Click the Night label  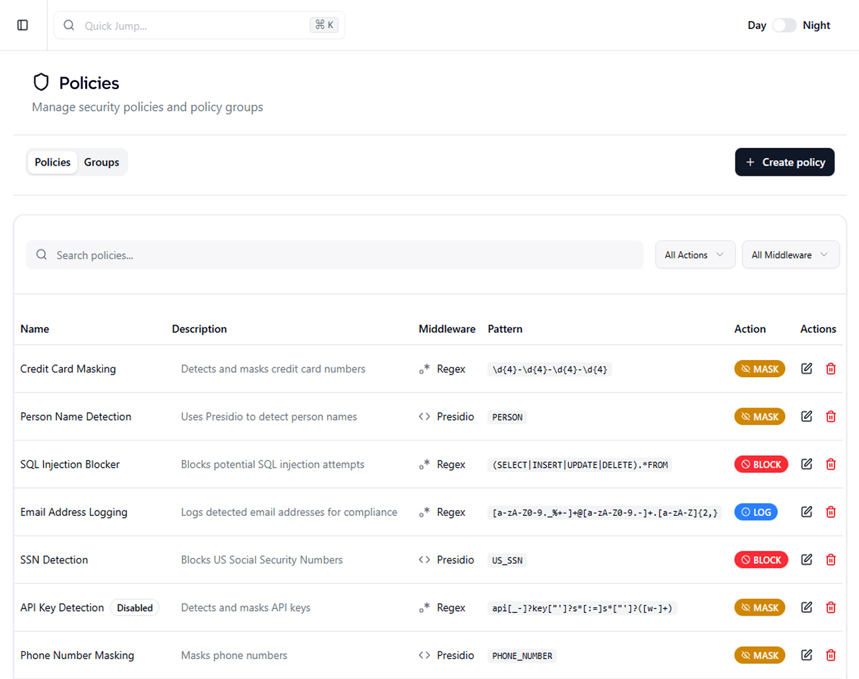816,25
